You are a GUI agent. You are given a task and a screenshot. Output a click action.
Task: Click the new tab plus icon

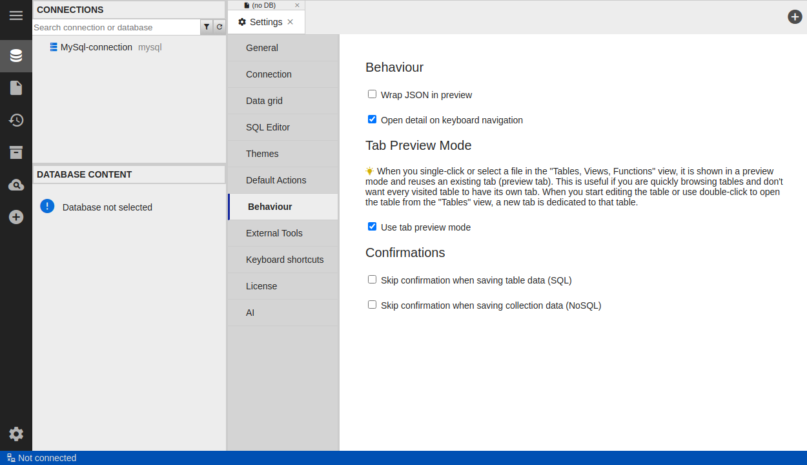click(795, 17)
